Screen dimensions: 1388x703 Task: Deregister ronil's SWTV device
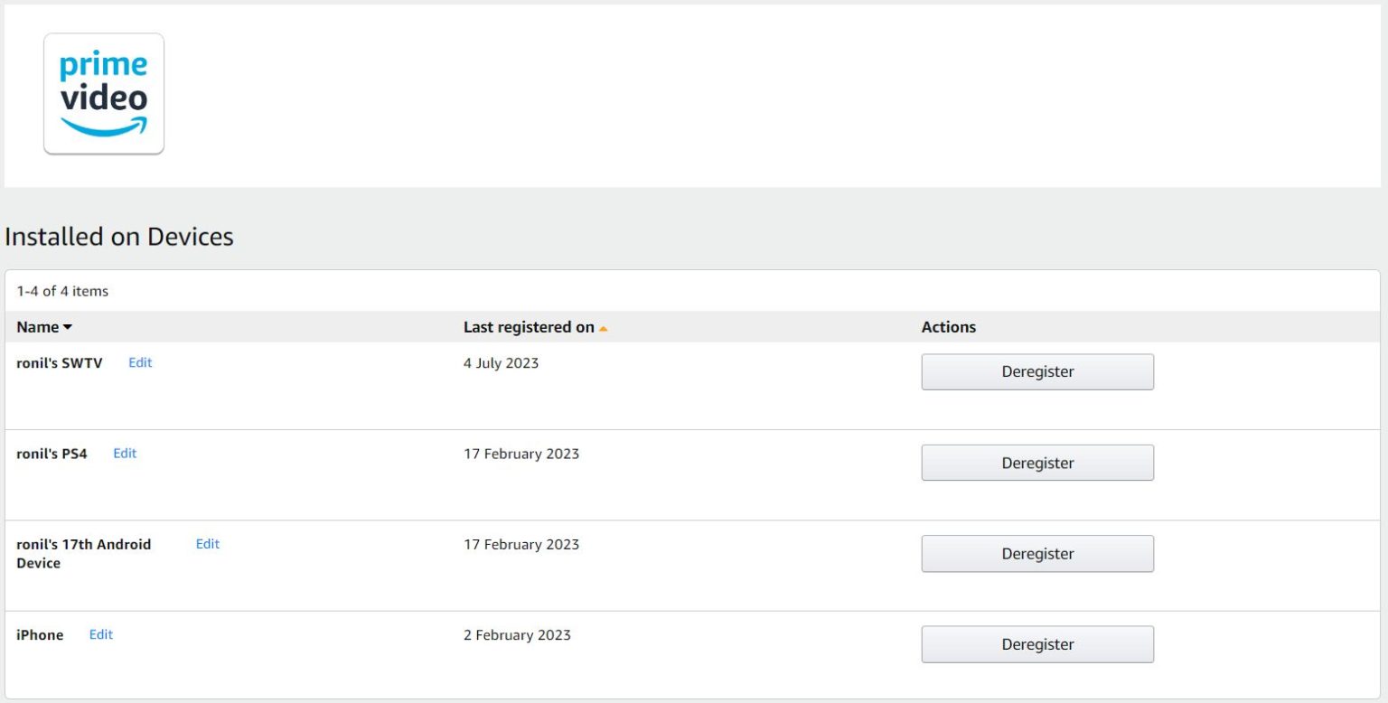(1037, 372)
